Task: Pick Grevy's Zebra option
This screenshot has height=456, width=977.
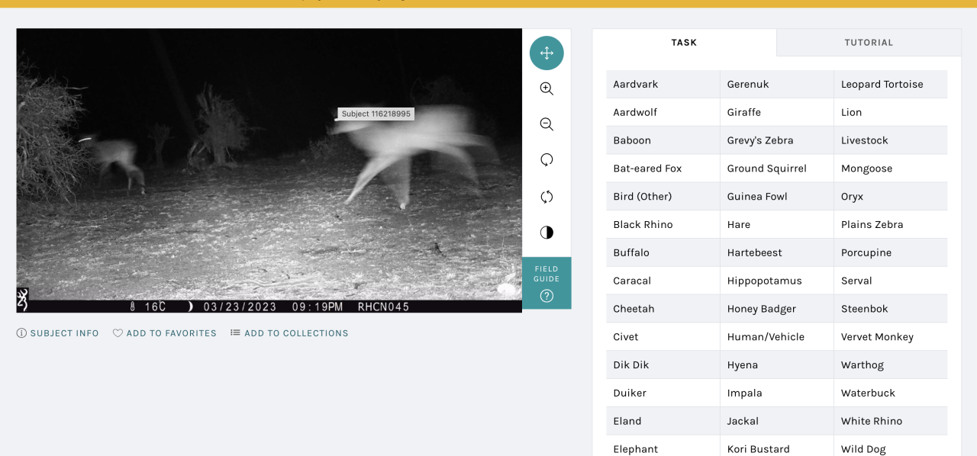Action: [x=777, y=140]
